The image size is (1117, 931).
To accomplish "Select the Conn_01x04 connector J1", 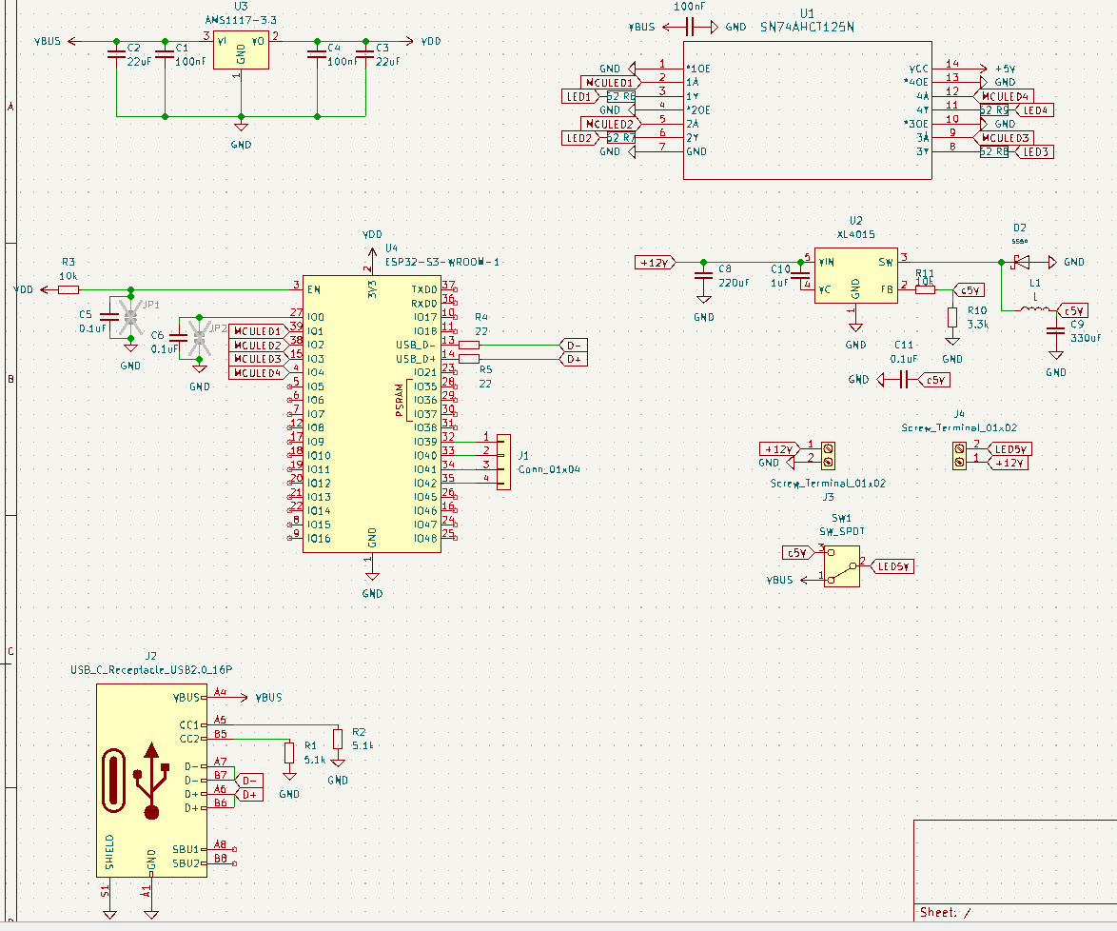I will (x=503, y=462).
